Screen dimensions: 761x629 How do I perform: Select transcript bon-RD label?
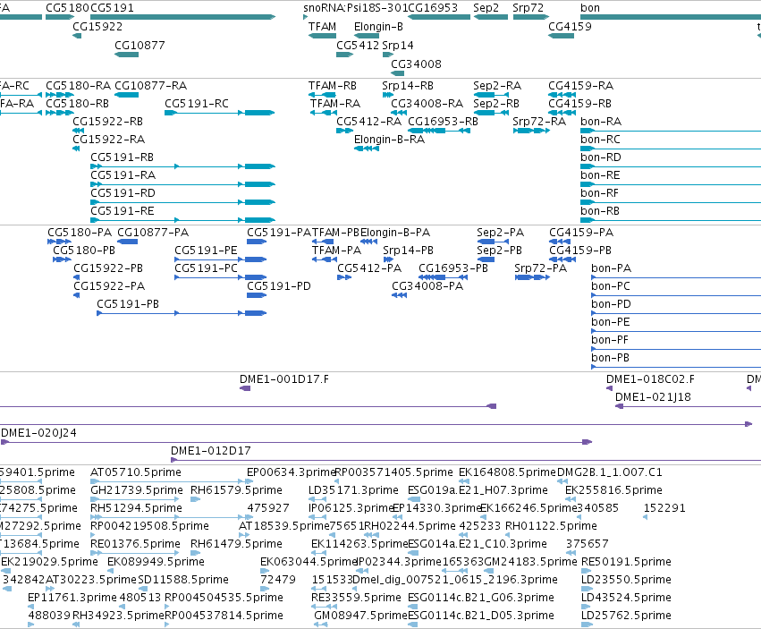601,157
